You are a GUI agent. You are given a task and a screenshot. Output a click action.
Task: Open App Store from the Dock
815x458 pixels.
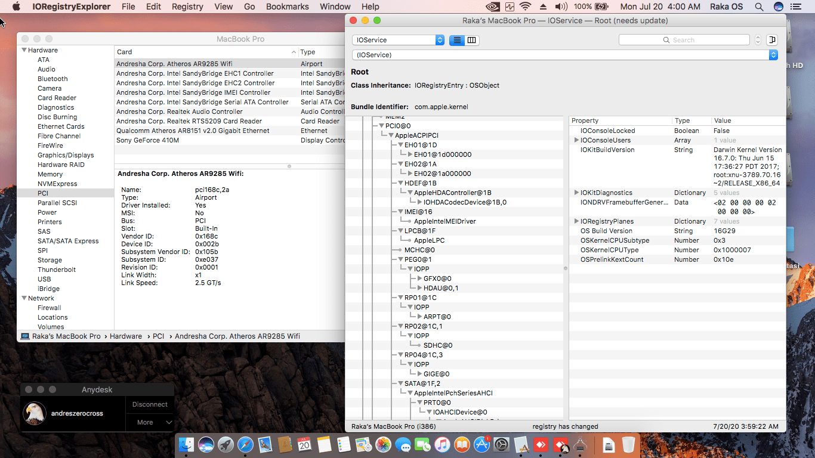481,444
